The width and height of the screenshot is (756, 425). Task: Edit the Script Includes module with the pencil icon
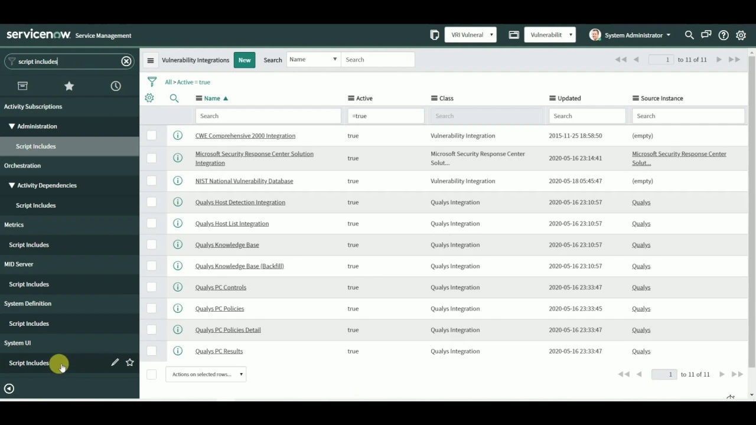click(115, 362)
